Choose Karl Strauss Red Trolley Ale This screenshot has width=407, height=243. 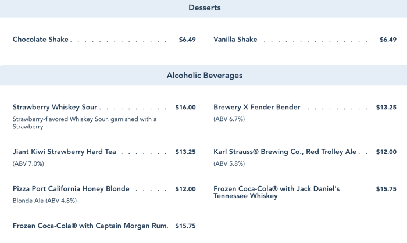point(285,152)
